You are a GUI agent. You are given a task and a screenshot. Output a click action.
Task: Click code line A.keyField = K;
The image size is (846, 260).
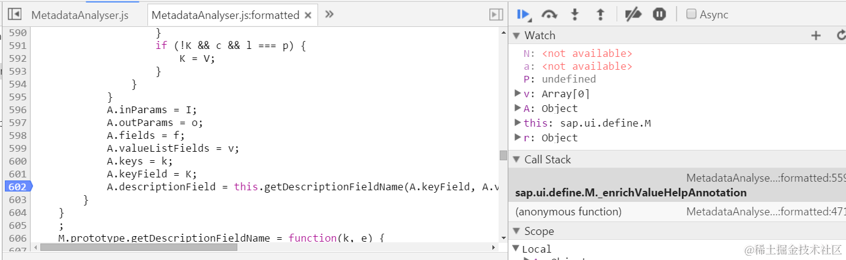click(152, 174)
